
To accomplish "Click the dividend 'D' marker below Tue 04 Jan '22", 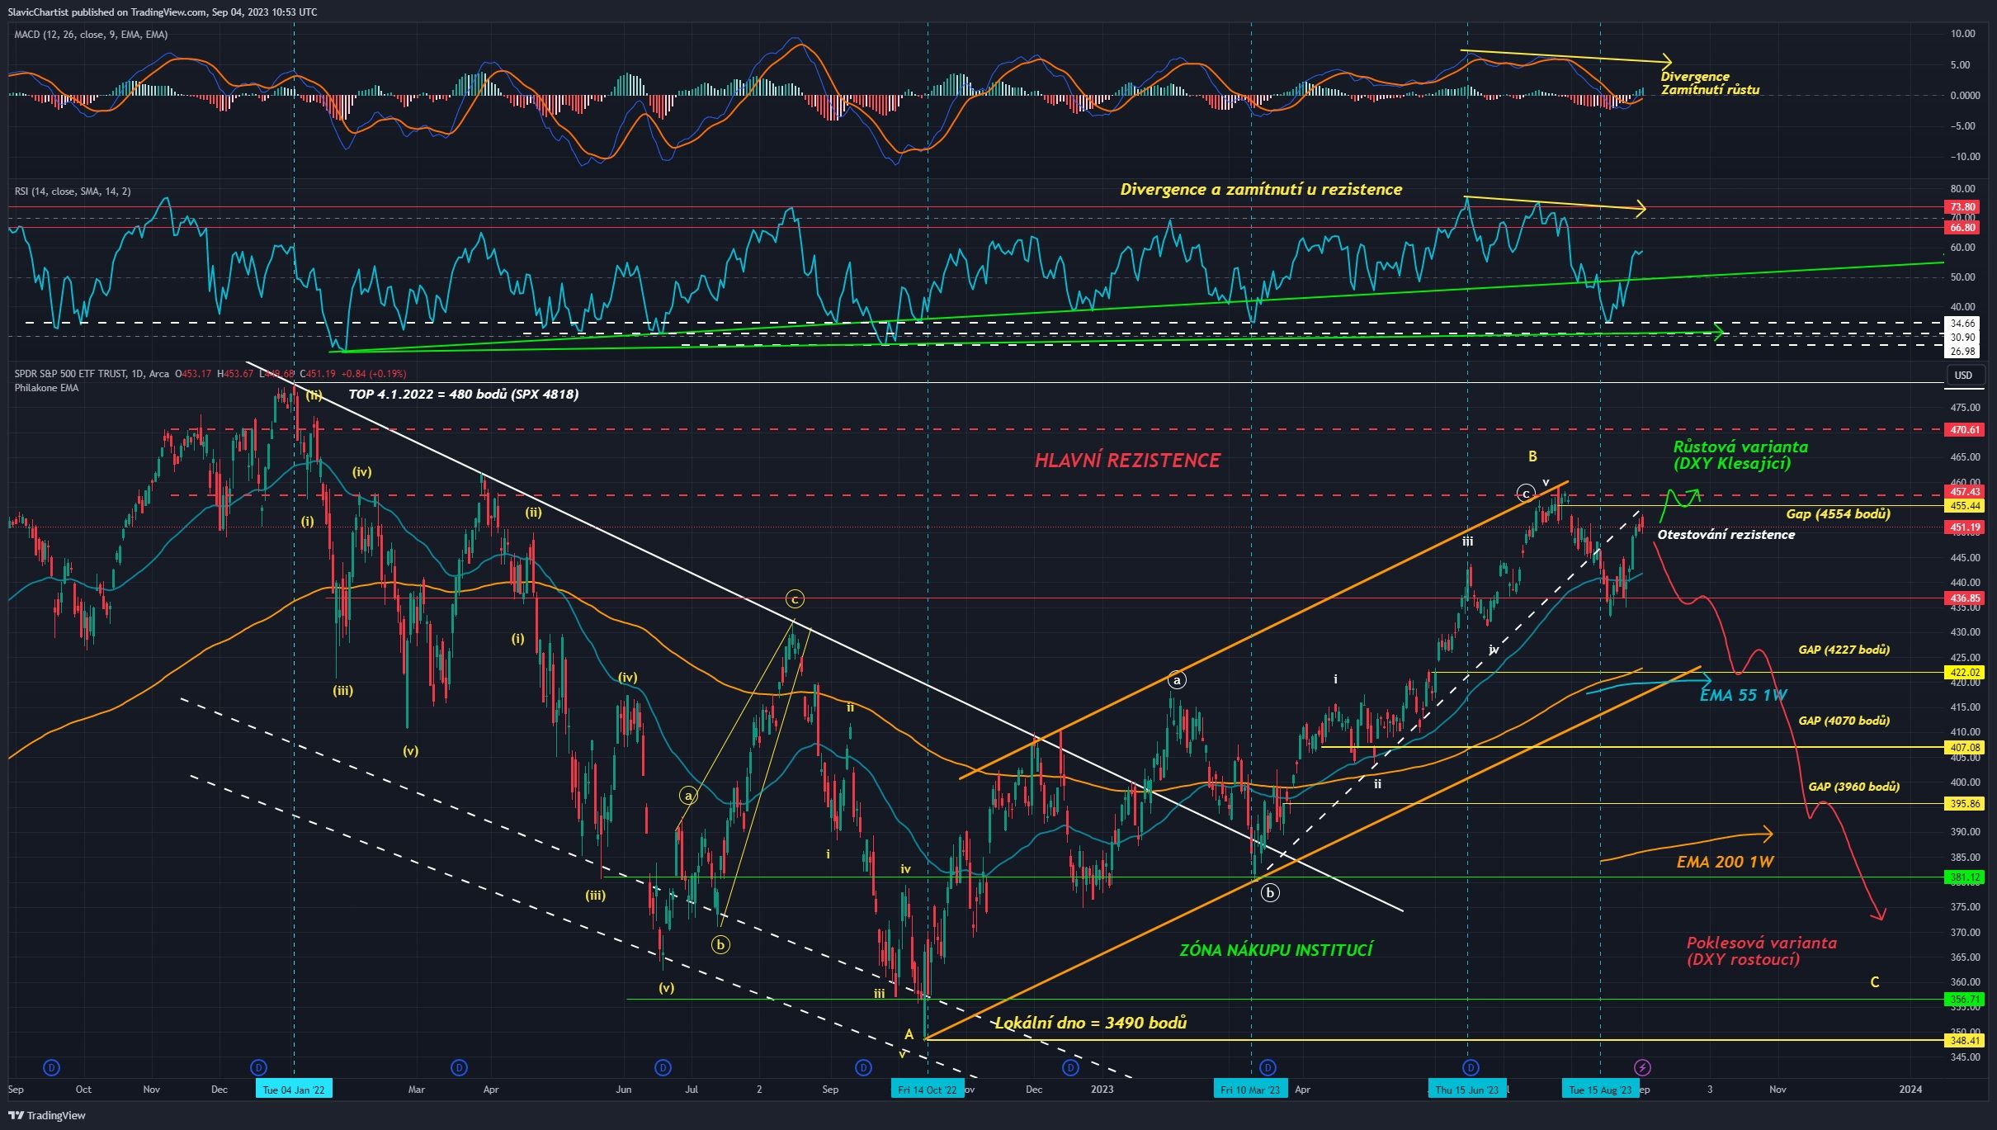I will tap(257, 1066).
